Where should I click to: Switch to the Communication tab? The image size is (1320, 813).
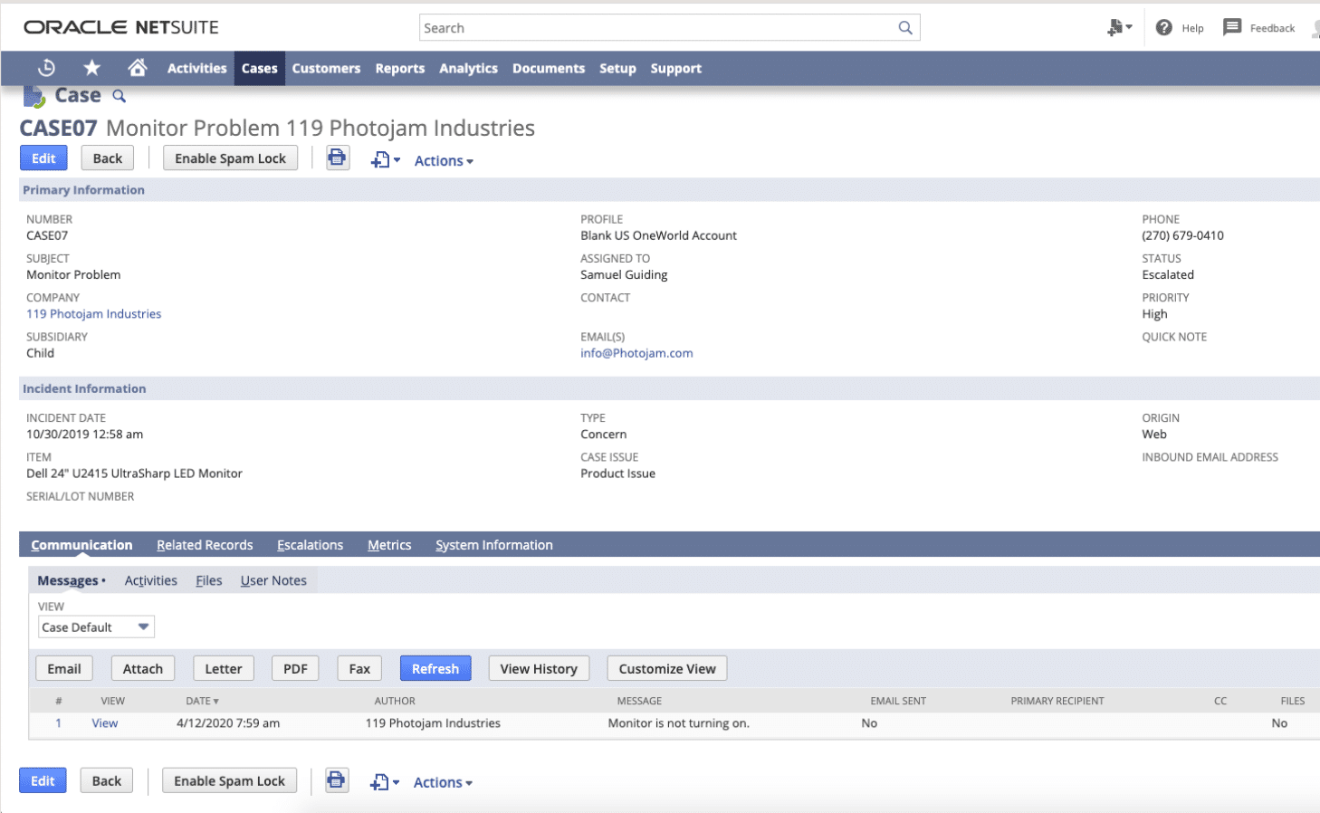click(81, 544)
